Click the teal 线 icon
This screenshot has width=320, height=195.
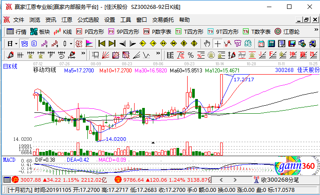click(x=248, y=44)
